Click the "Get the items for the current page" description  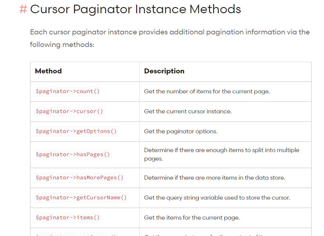point(192,218)
